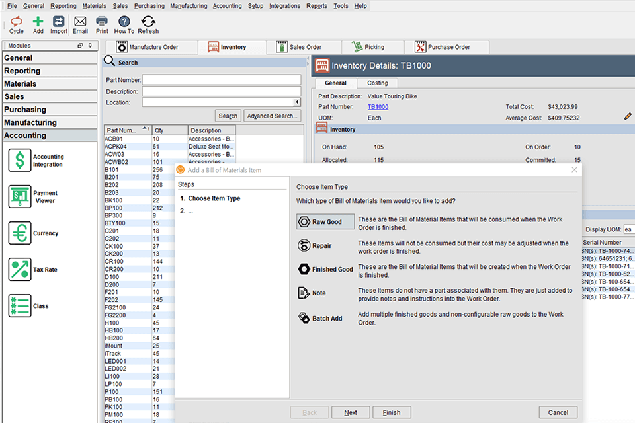Open the How To help icon
The image size is (635, 423).
pos(124,25)
